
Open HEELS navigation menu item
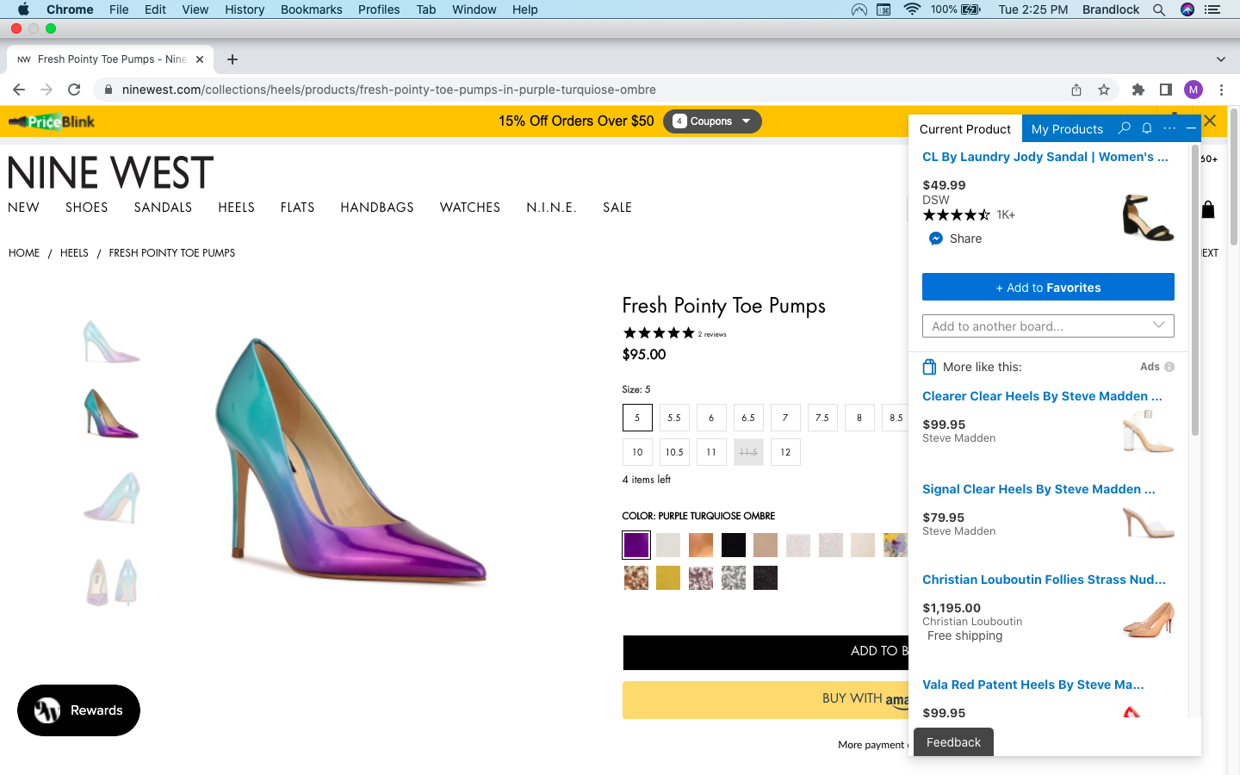tap(236, 208)
